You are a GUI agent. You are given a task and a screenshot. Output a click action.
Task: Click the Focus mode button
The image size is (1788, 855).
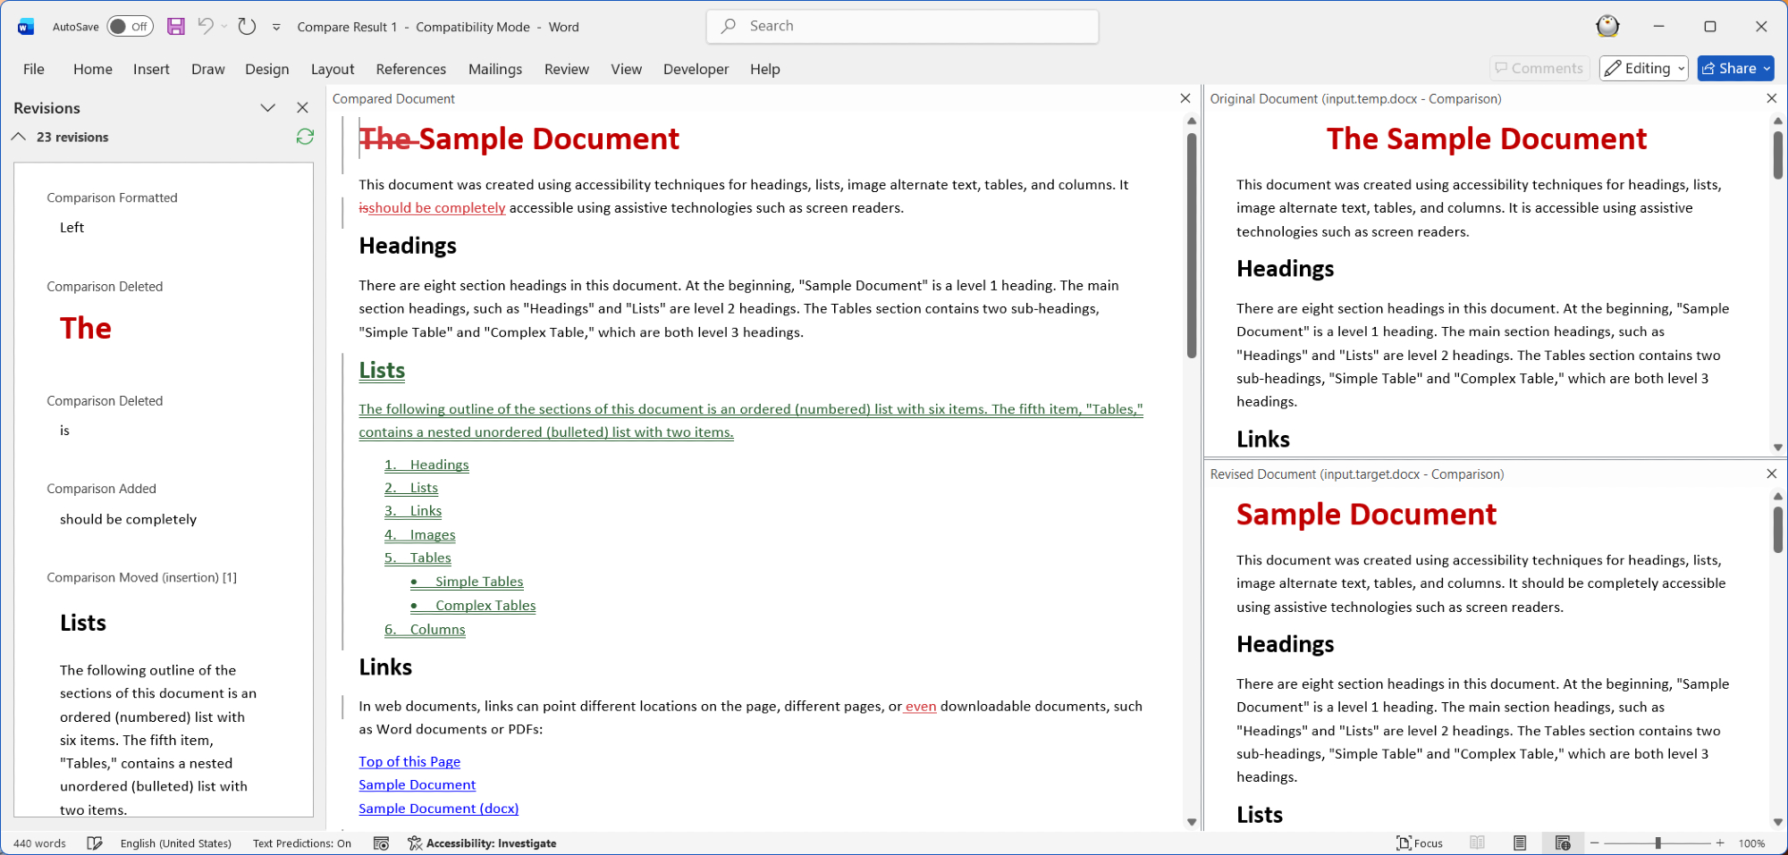[x=1420, y=843]
